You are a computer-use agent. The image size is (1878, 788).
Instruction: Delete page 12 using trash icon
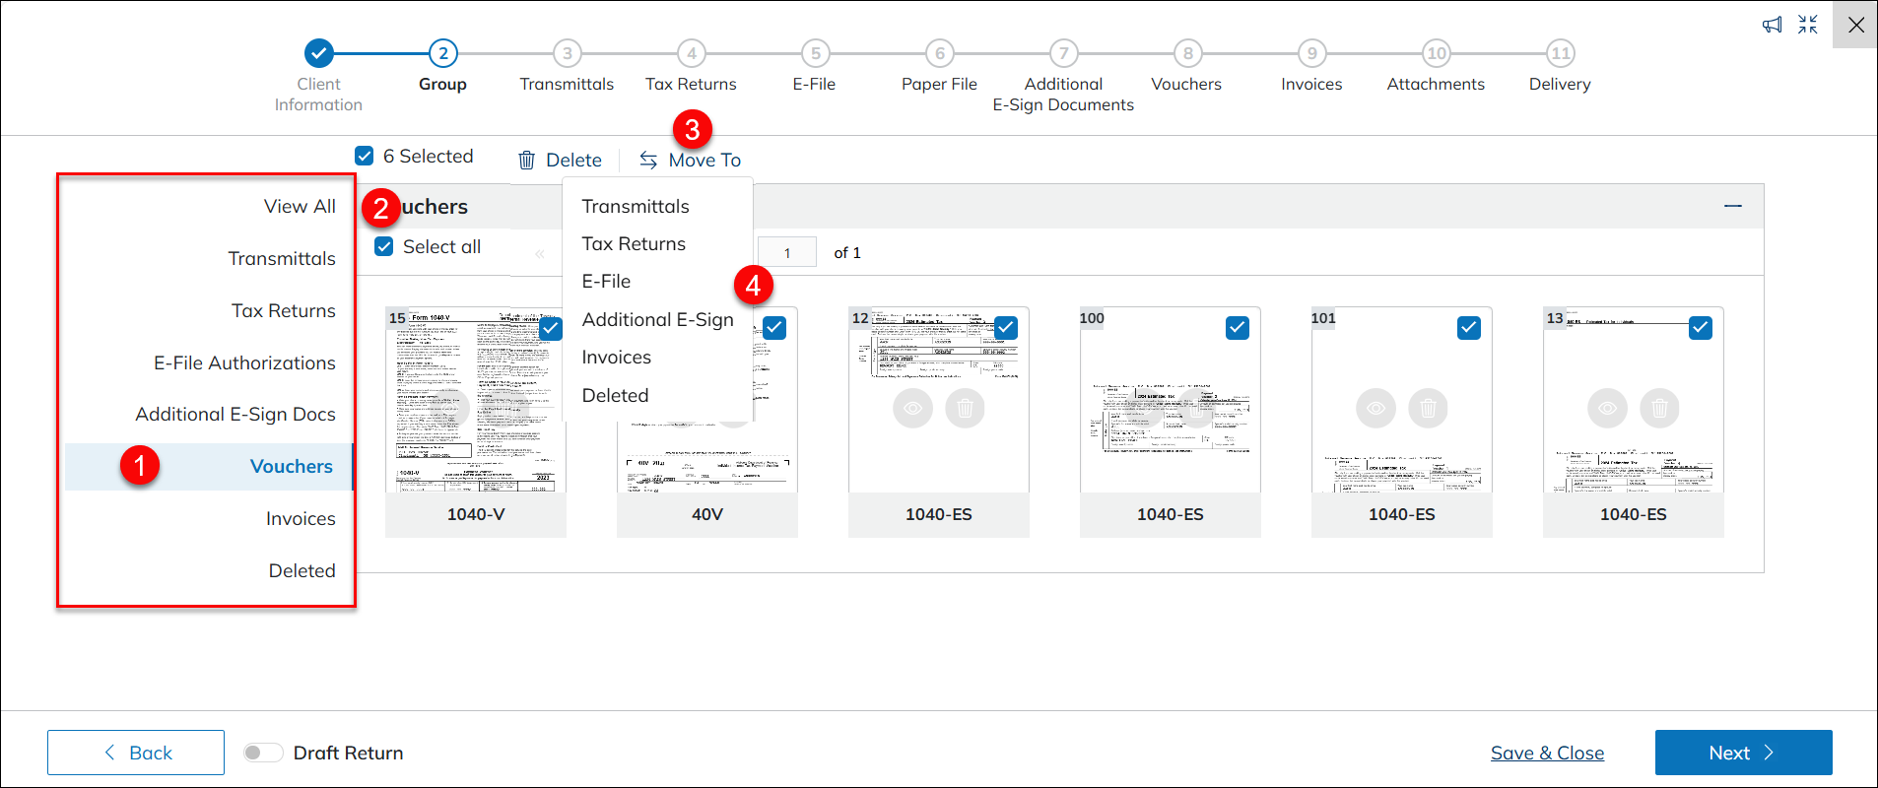pyautogui.click(x=965, y=408)
